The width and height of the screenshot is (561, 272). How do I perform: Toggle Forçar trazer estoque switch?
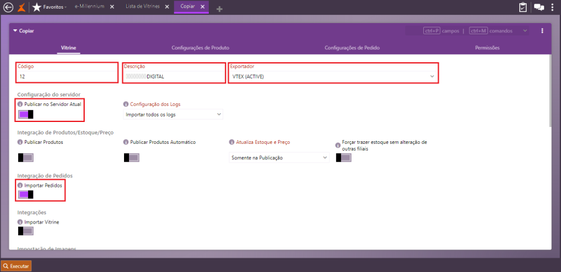click(x=343, y=157)
